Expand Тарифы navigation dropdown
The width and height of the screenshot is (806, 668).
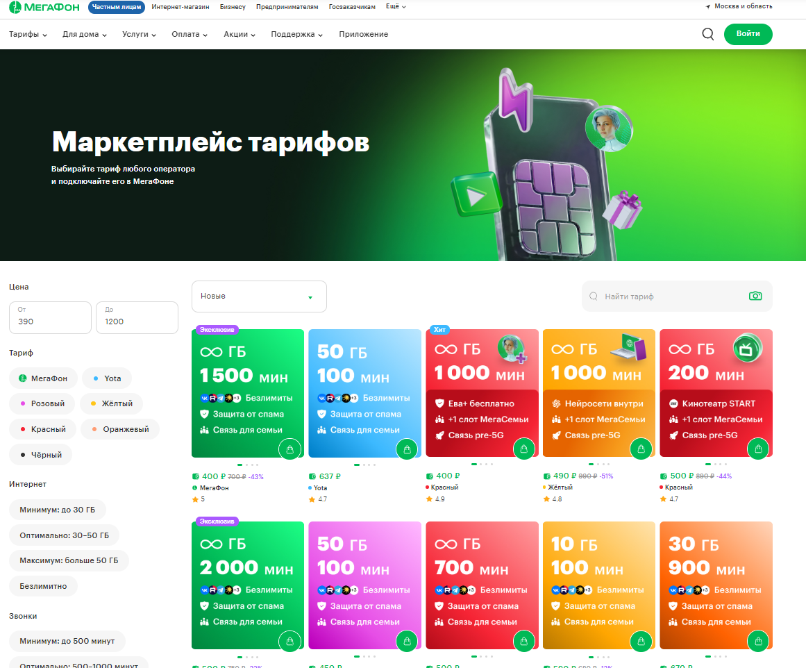point(28,34)
